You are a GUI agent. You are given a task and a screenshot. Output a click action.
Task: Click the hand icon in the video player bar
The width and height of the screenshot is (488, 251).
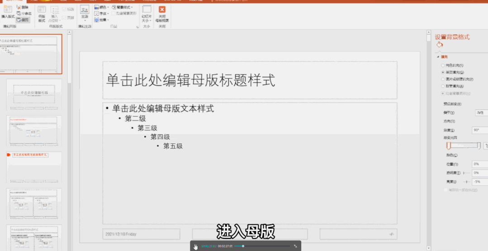point(195,246)
